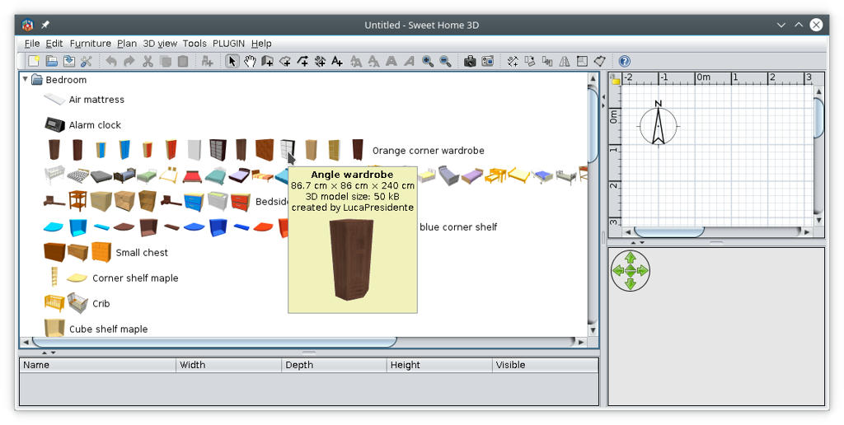844x425 pixels.
Task: Add selected furniture to the home
Action: (x=207, y=61)
